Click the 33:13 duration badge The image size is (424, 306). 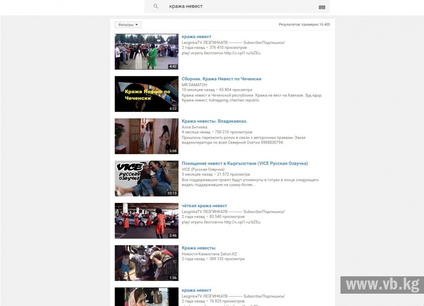click(x=172, y=193)
